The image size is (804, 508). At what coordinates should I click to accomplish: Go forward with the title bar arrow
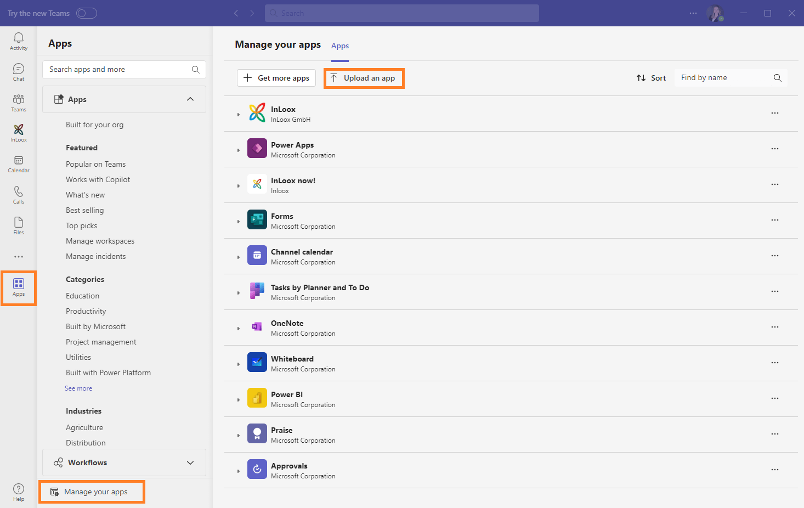coord(252,13)
